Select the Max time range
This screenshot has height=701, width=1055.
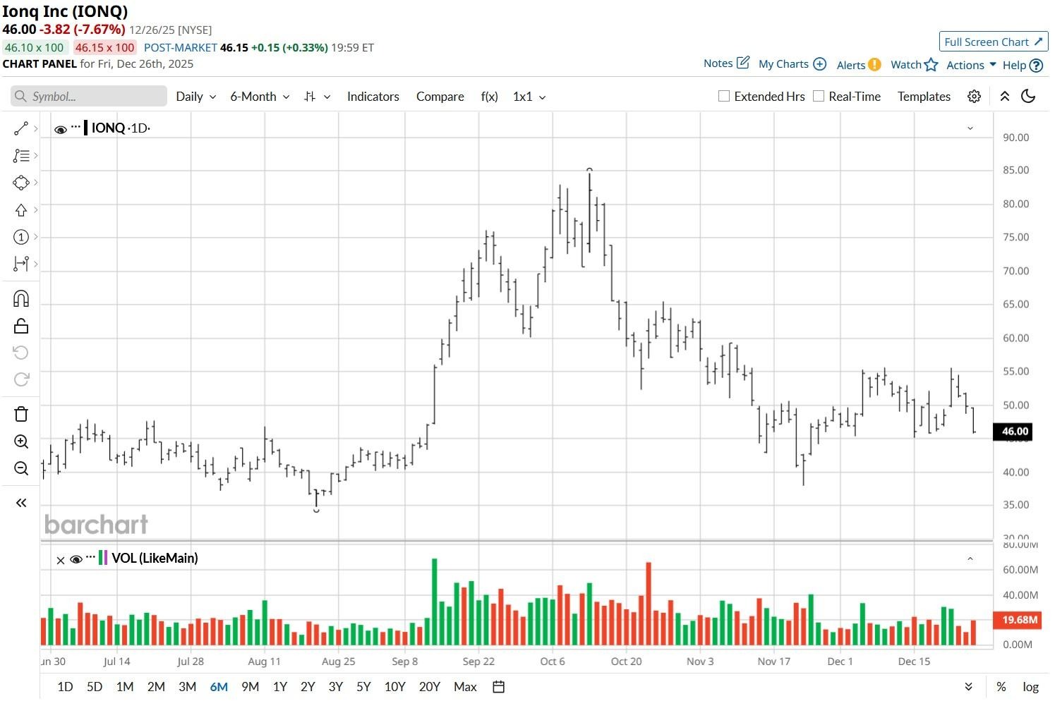(465, 687)
